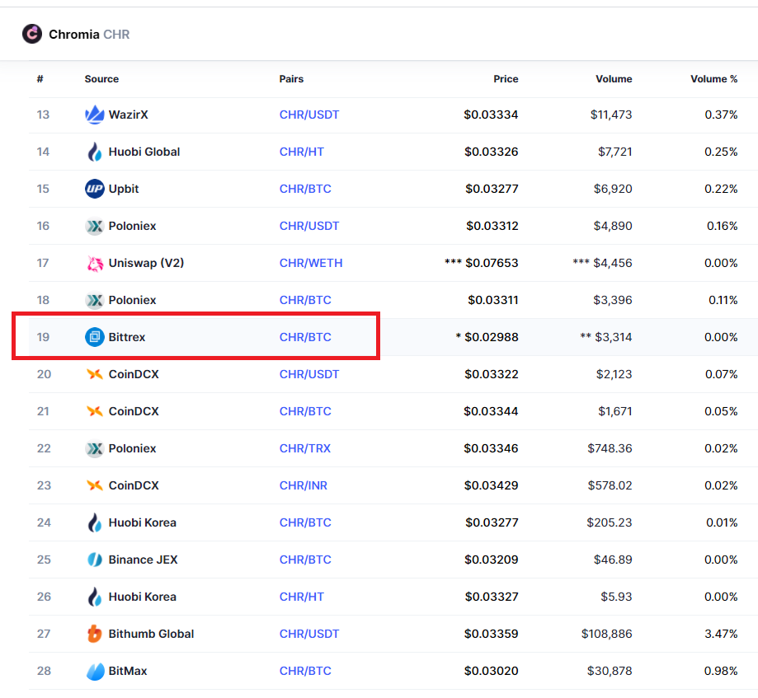Sort by the Pairs column header
Screen dimensions: 758x698
pyautogui.click(x=291, y=79)
